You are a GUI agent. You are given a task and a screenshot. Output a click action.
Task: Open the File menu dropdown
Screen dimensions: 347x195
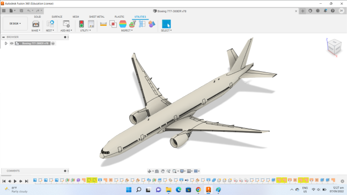click(x=12, y=11)
